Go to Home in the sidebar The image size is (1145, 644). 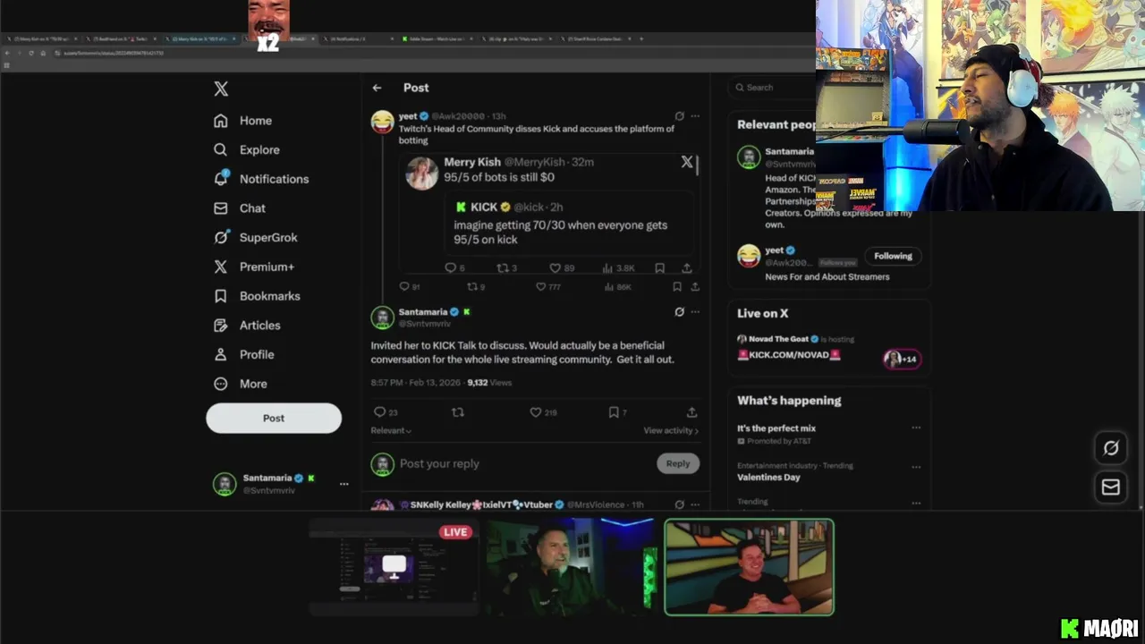coord(243,121)
